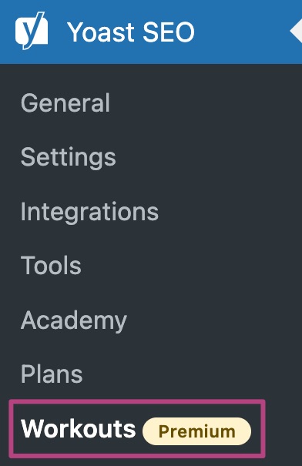Open the Yoast SEO top-level menu

[151, 32]
